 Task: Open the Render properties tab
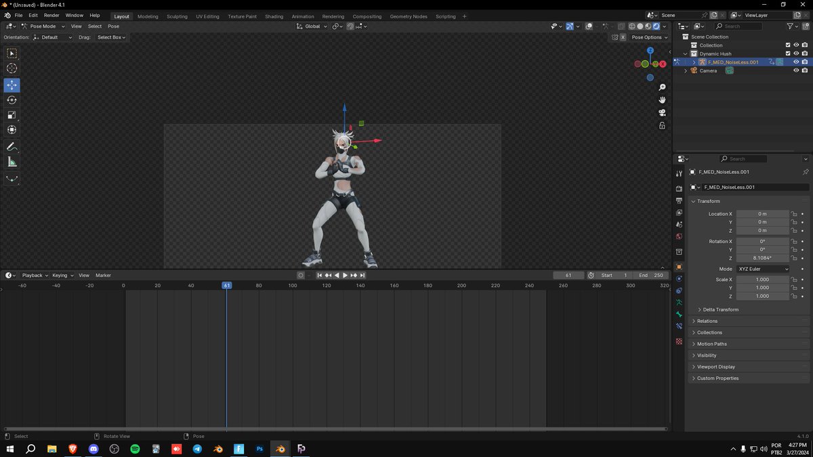[679, 189]
